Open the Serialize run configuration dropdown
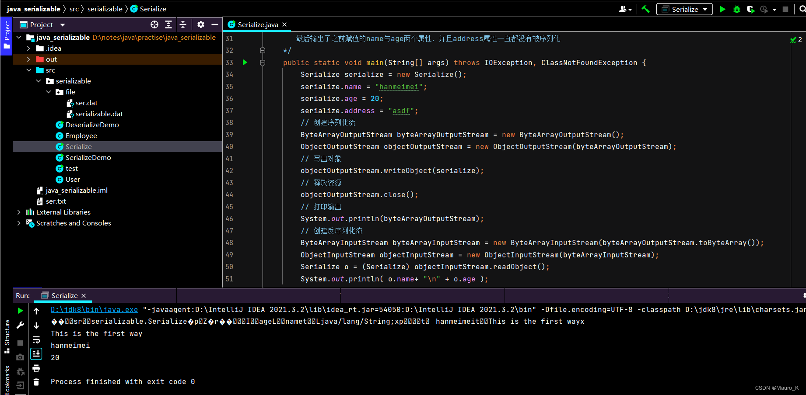 click(x=684, y=9)
